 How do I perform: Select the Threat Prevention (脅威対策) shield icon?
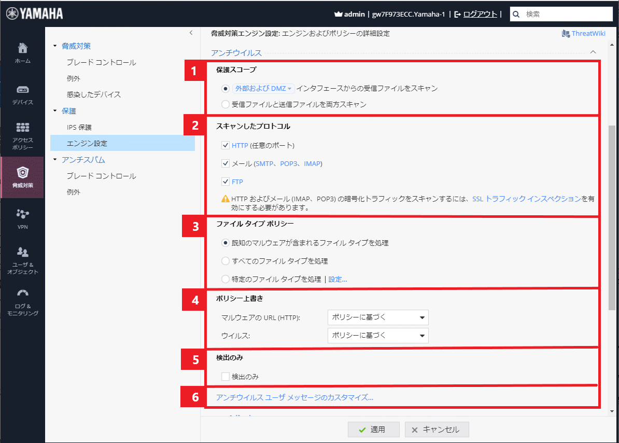(x=22, y=173)
